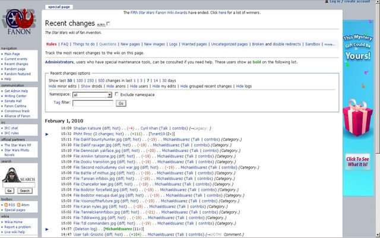Expand the Phiht Piroc grouped changes arrow

[47, 134]
